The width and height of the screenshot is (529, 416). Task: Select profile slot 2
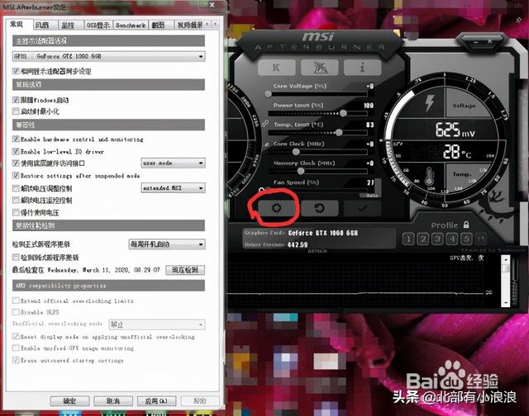coord(423,239)
